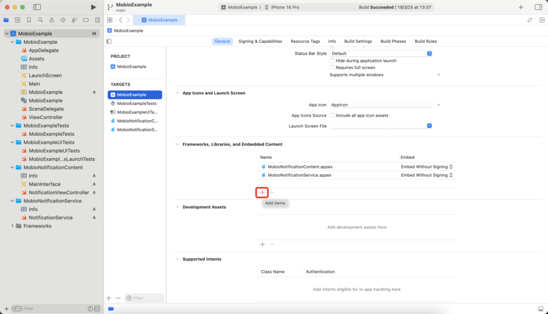Open the Signing & Capabilities tab
This screenshot has width=548, height=314.
[x=260, y=41]
